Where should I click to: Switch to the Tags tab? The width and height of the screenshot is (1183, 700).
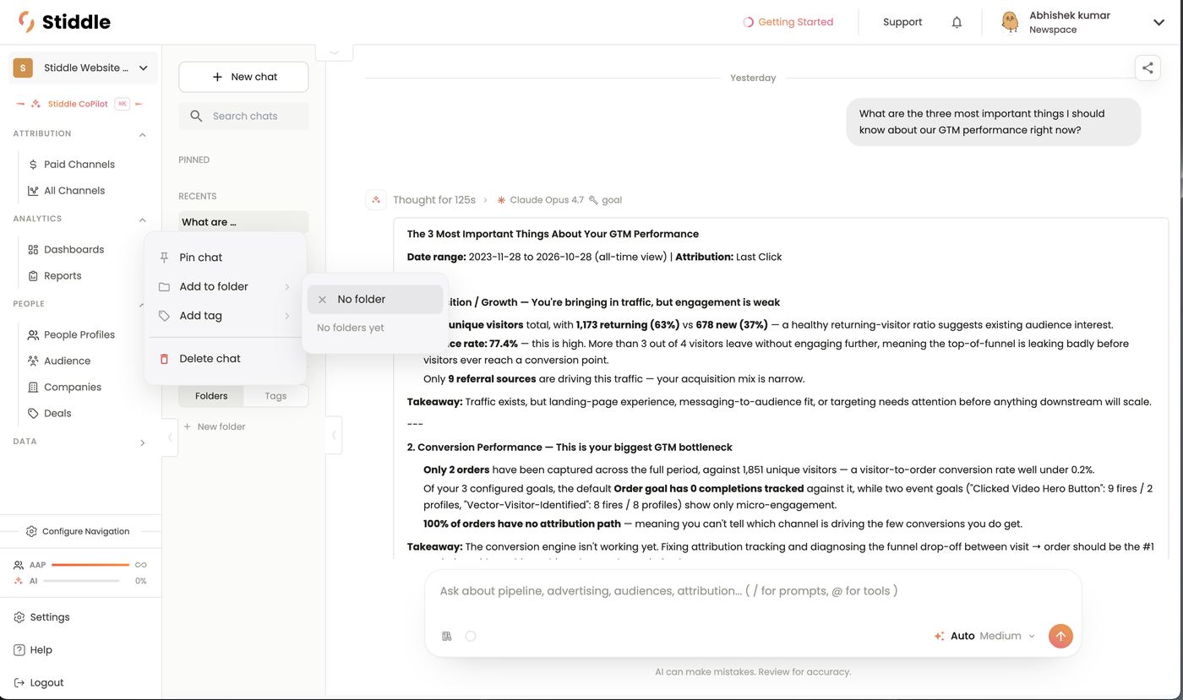[x=275, y=396]
